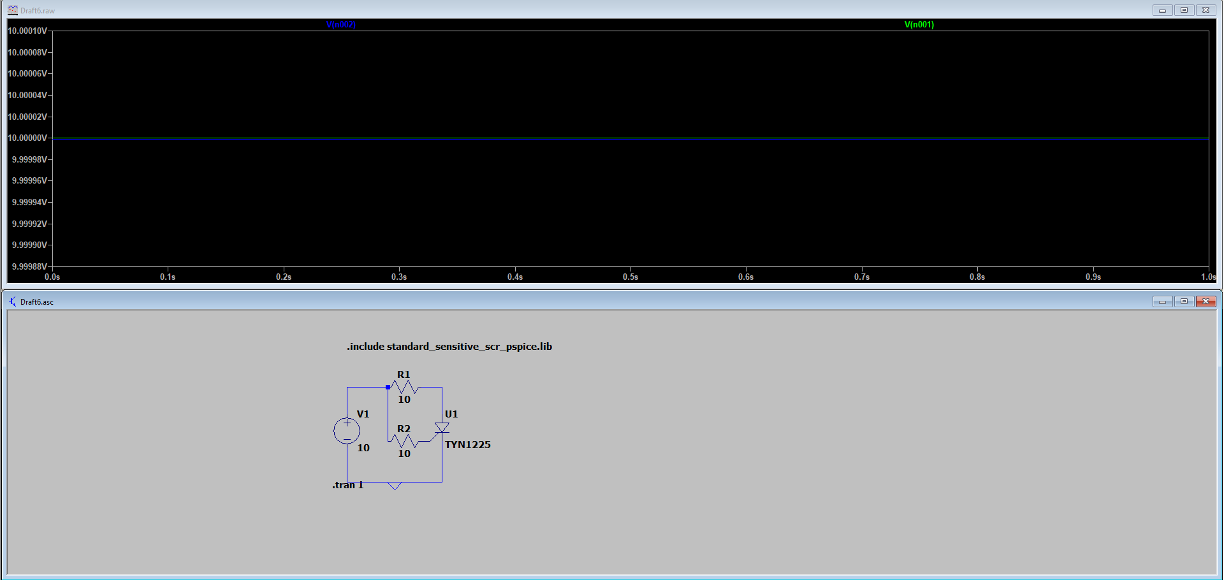
Task: Click the .include standard_sensitive_scr_pspice.lib directive
Action: (449, 347)
